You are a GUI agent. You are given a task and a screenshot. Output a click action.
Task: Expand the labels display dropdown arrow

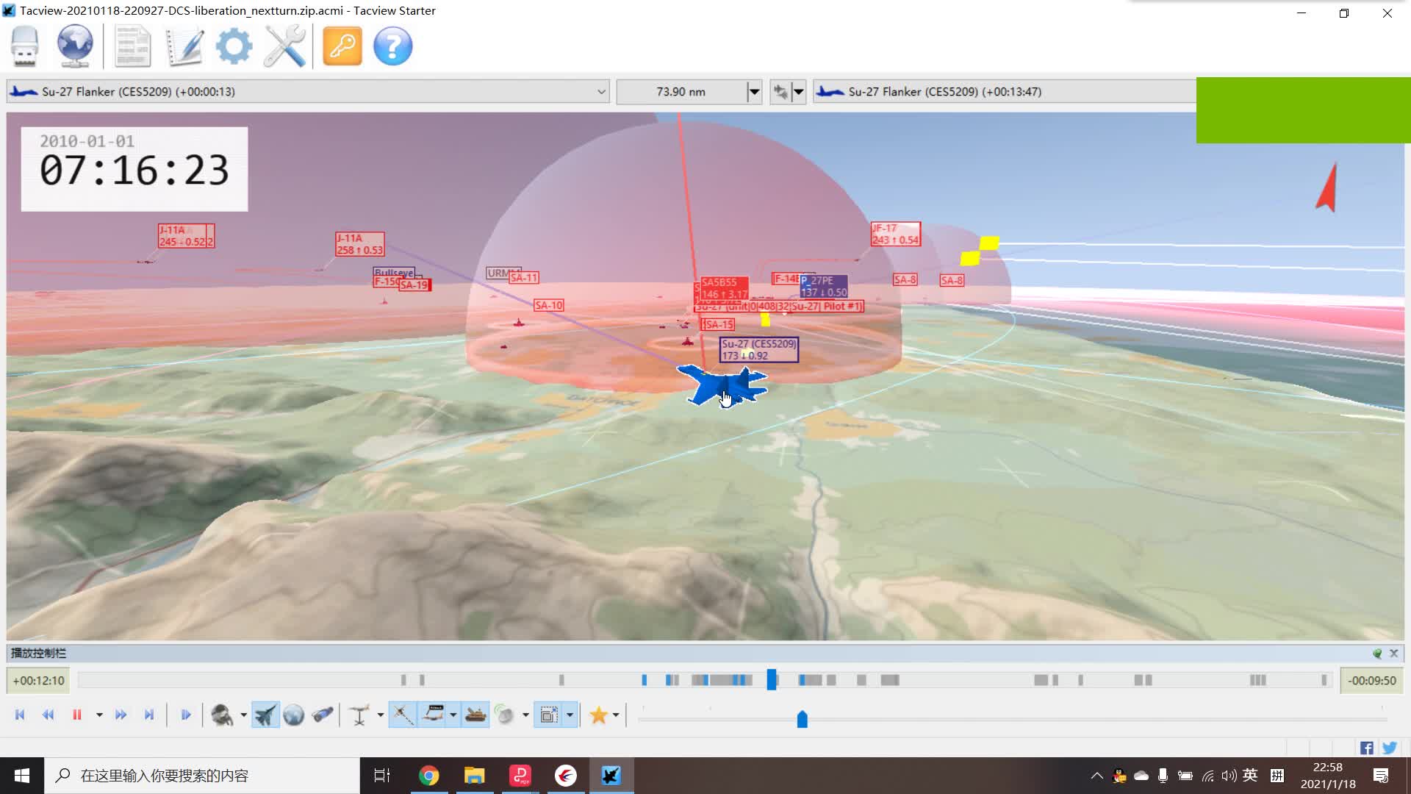[x=453, y=715]
